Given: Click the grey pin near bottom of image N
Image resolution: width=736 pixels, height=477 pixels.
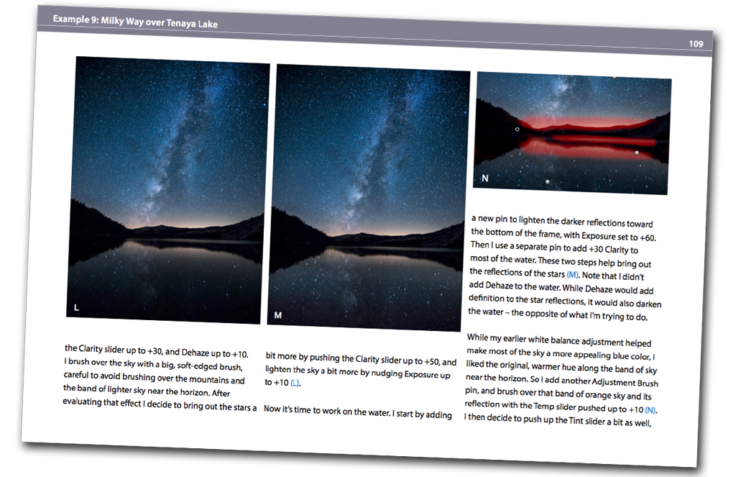Looking at the screenshot, I should [x=547, y=181].
